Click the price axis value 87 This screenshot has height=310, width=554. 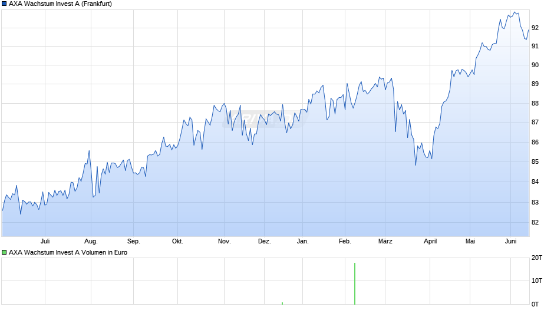click(535, 123)
